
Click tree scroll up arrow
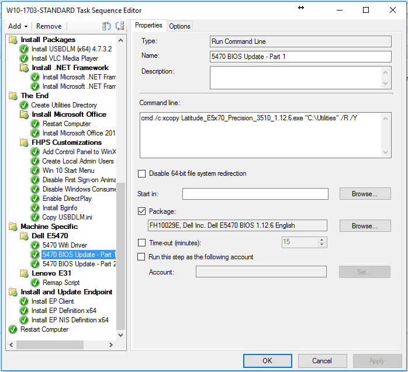click(x=121, y=40)
